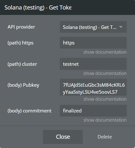Show documentation for the commitment parameter

(105, 120)
